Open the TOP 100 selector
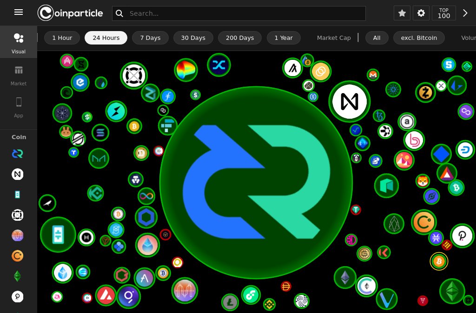476x313 pixels. point(444,13)
